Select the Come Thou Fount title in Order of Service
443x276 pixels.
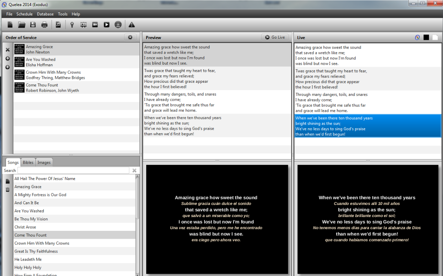[x=42, y=85]
